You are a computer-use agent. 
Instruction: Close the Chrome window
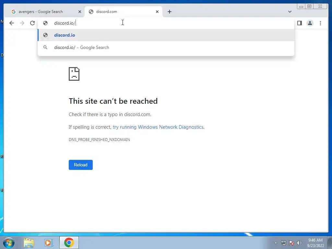[320, 6]
